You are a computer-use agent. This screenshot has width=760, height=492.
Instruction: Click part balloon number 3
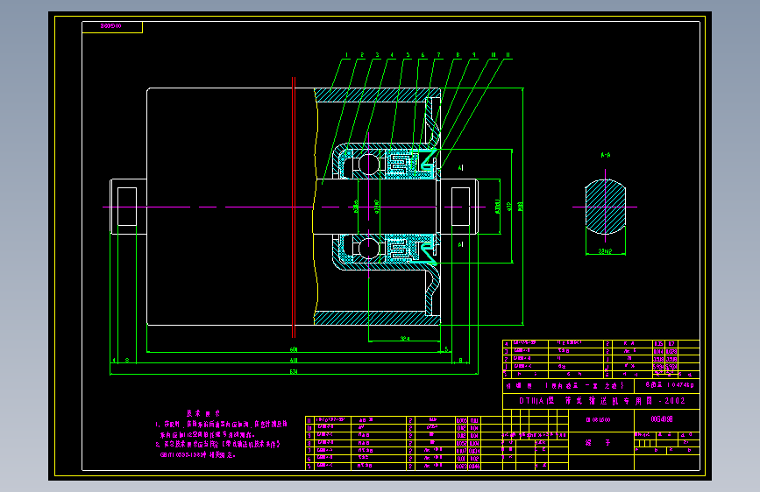click(377, 55)
